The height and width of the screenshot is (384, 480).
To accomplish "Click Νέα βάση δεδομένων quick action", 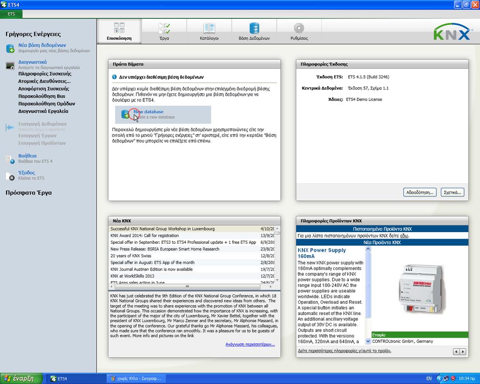I will tap(42, 45).
